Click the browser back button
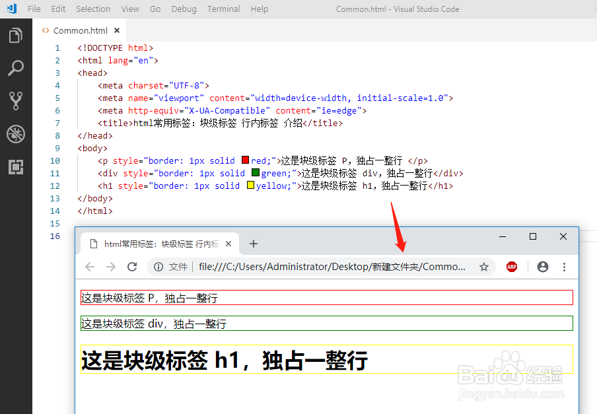 coord(90,267)
